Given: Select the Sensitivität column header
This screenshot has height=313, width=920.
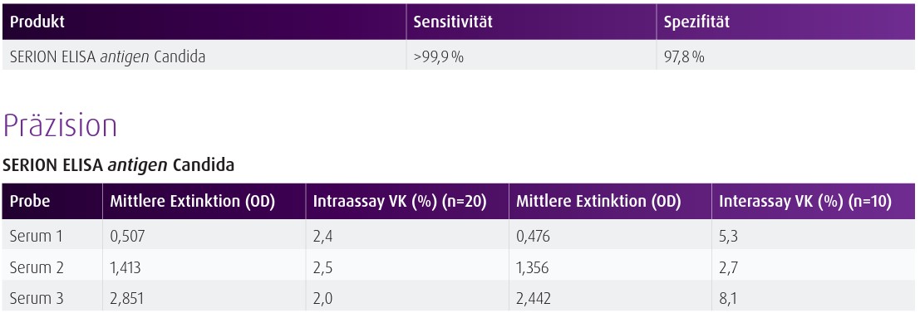Looking at the screenshot, I should [x=453, y=22].
